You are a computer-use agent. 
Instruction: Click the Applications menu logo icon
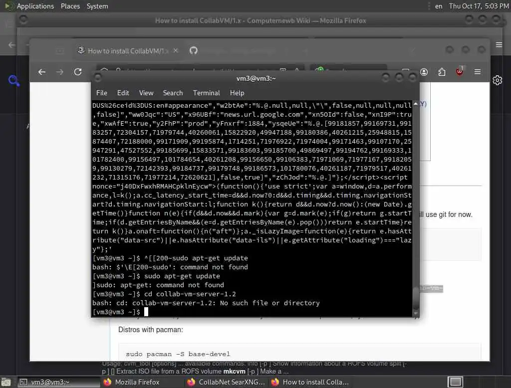tap(9, 6)
